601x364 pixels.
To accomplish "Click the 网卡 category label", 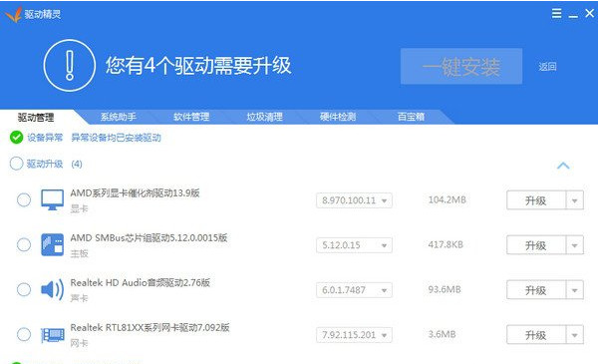I will (x=80, y=343).
